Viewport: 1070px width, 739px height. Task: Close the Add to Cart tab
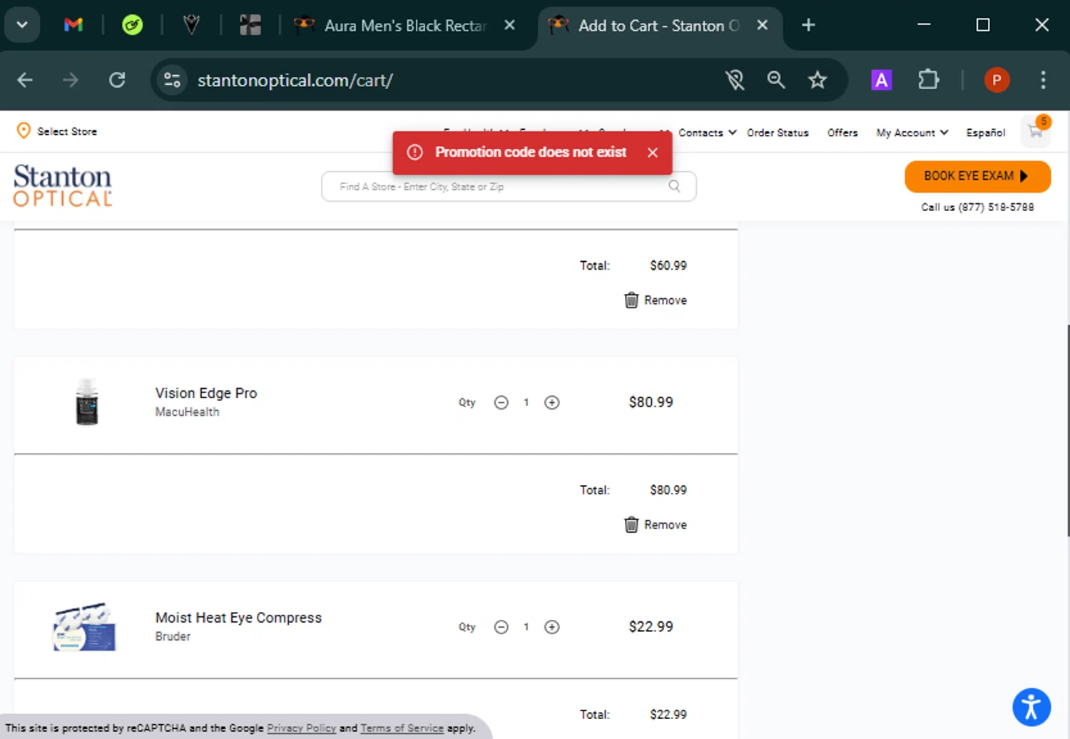pos(762,25)
